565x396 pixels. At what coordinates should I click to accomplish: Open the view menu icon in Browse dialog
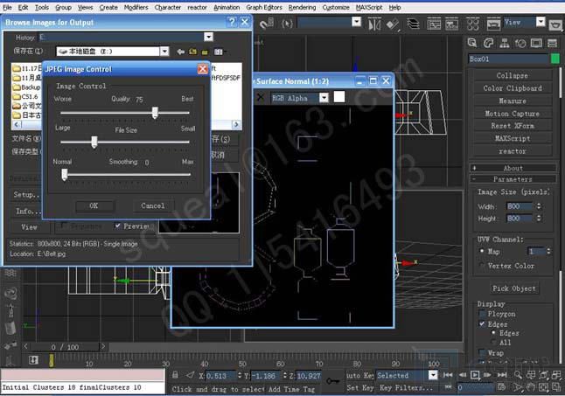coord(219,52)
